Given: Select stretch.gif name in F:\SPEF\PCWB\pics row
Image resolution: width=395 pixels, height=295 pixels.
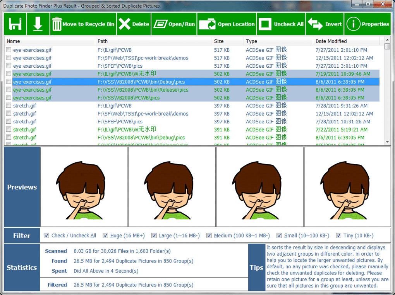Looking at the screenshot, I should pyautogui.click(x=25, y=122).
